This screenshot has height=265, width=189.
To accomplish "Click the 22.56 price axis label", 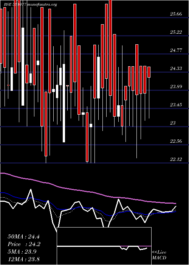I will pos(176,141).
